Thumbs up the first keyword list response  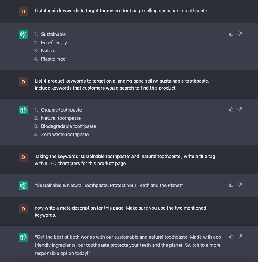pyautogui.click(x=231, y=34)
